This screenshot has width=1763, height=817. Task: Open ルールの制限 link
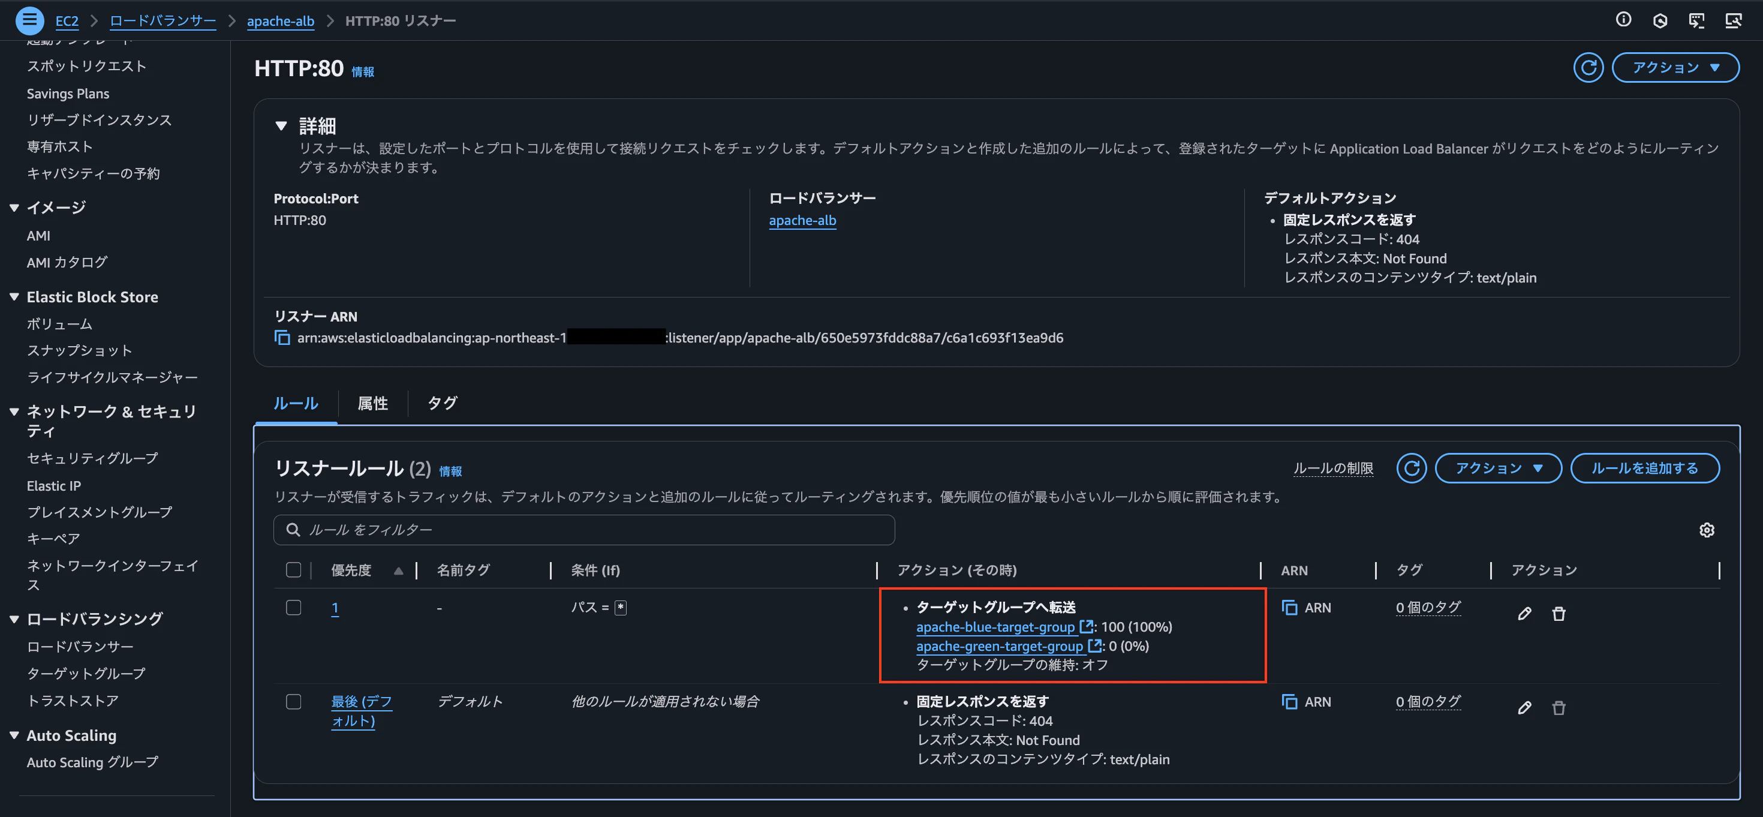(1333, 468)
